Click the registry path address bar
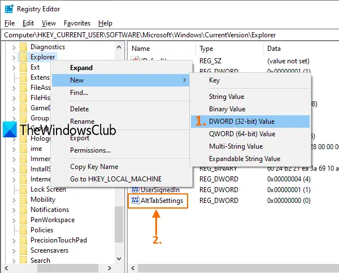Image resolution: width=339 pixels, height=273 pixels. click(169, 35)
